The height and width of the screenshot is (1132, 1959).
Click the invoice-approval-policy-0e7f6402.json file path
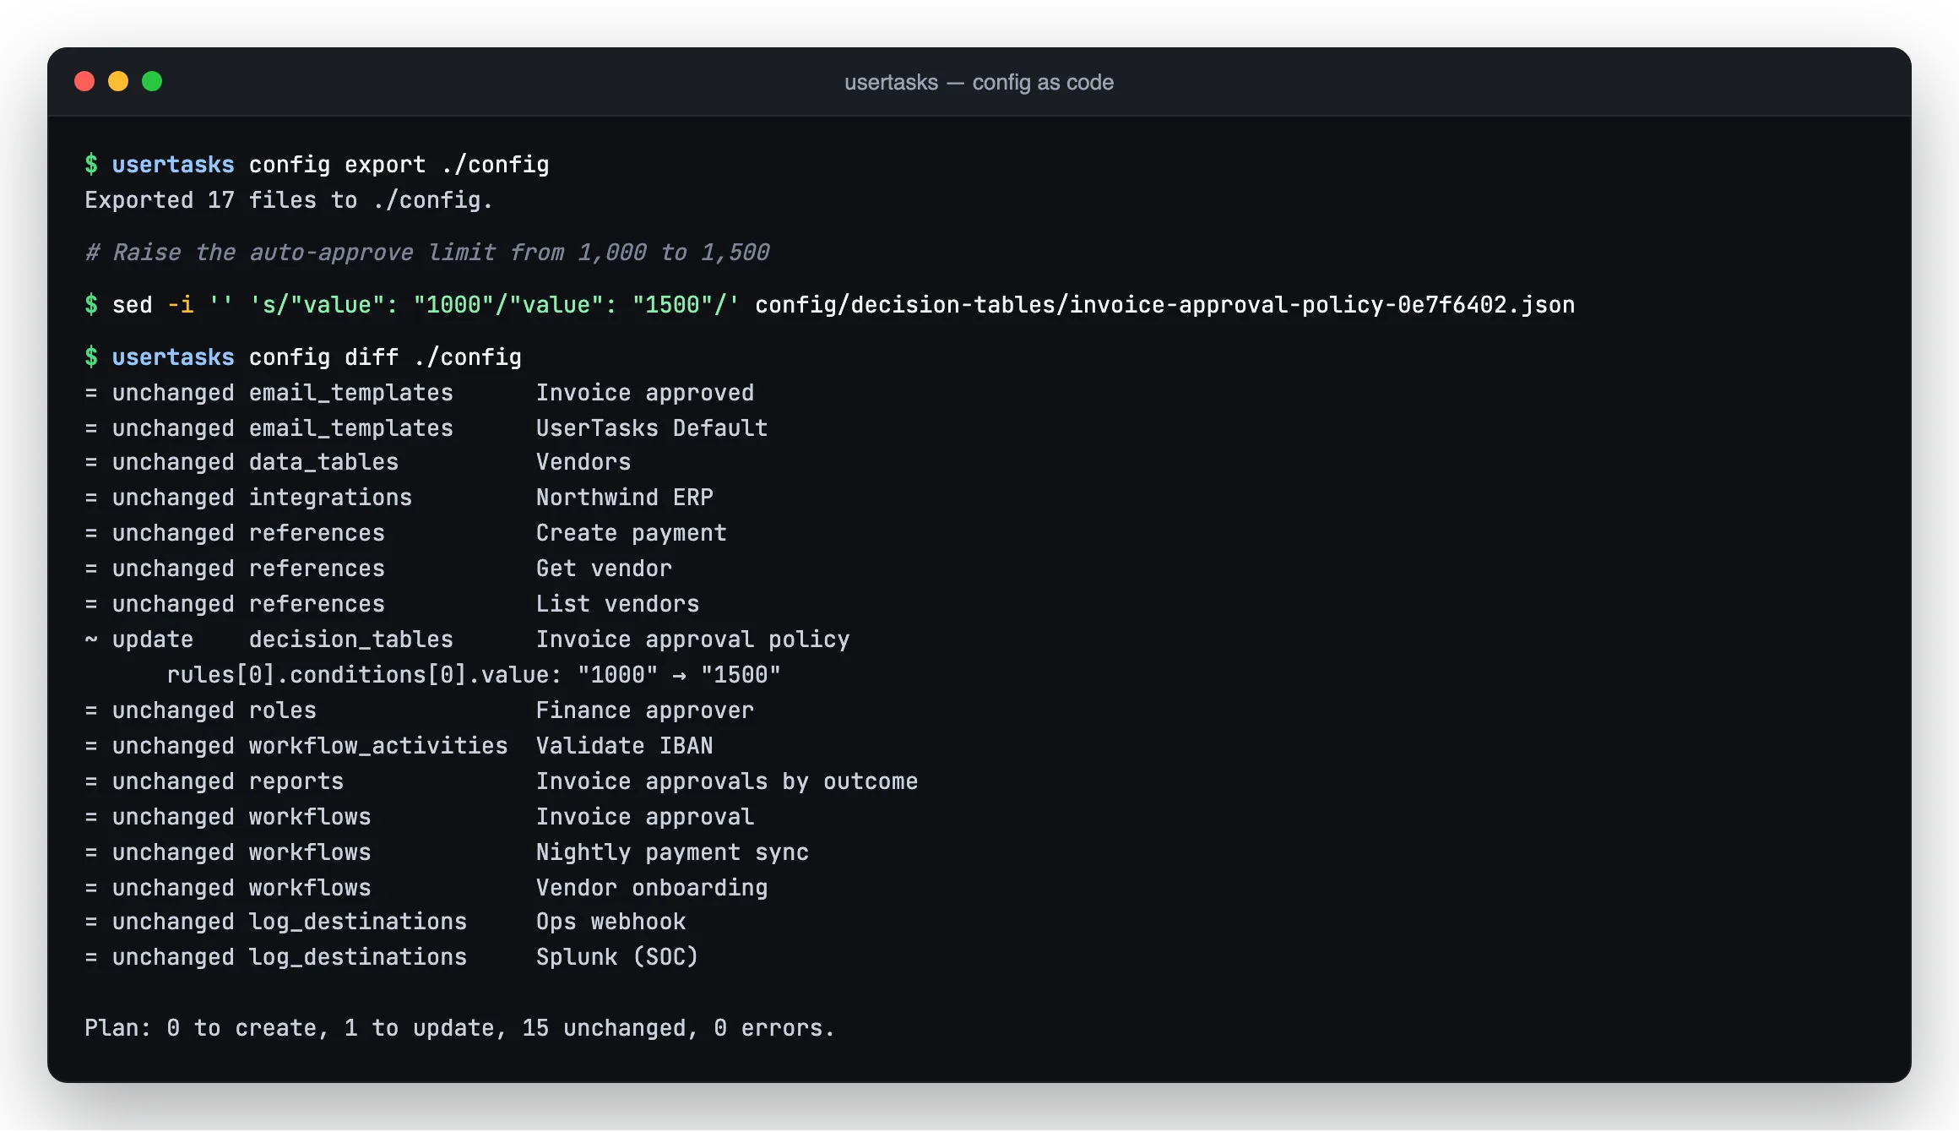click(x=1164, y=304)
